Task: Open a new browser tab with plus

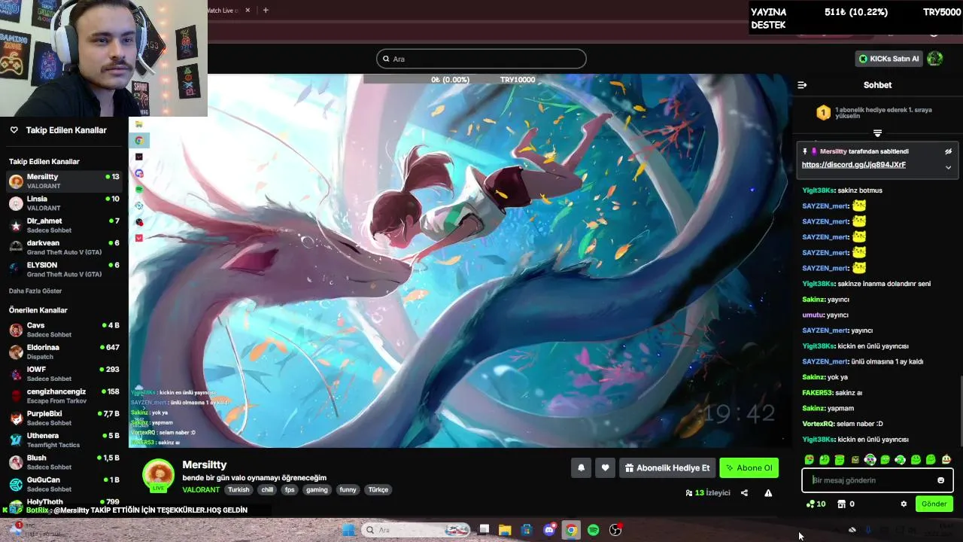Action: pos(266,10)
